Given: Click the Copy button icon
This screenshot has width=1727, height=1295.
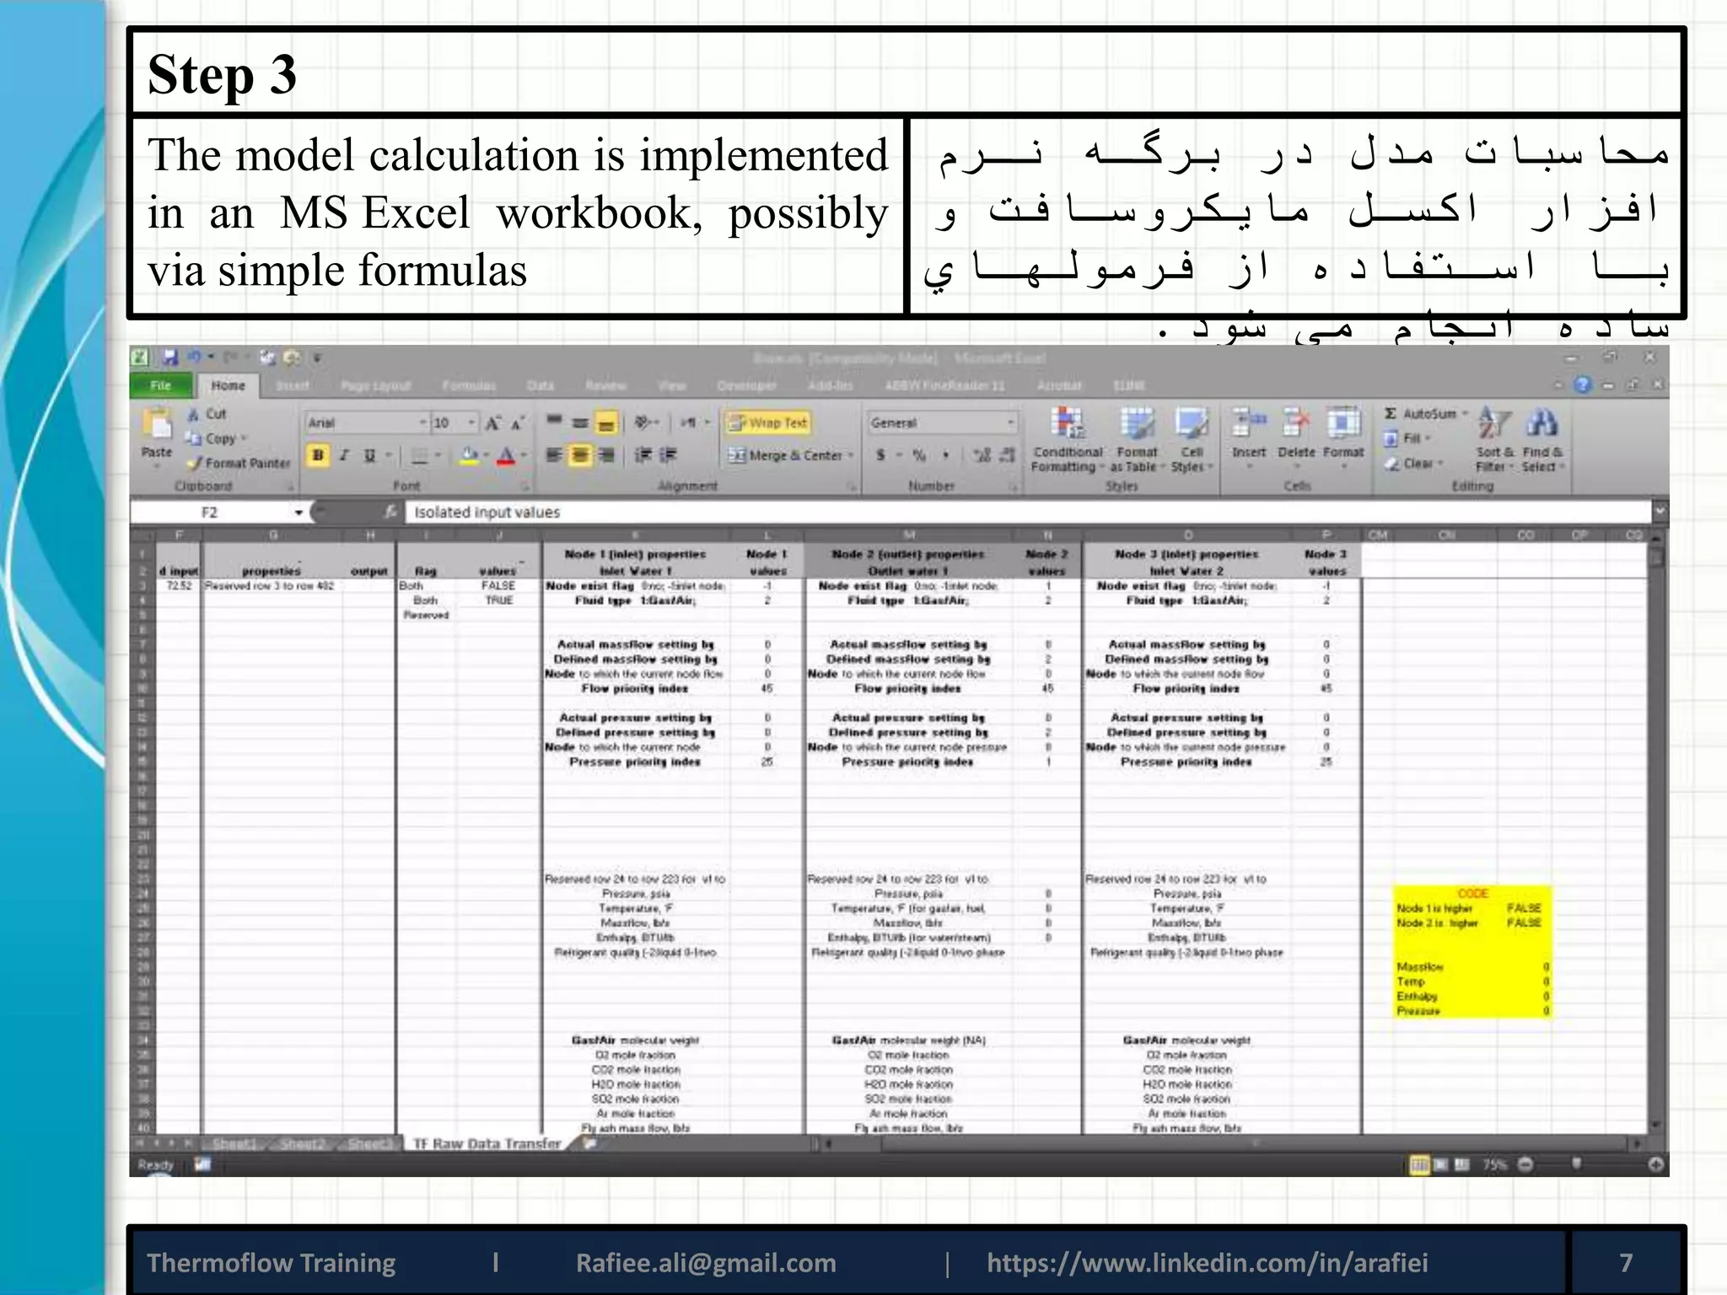Looking at the screenshot, I should [x=193, y=438].
